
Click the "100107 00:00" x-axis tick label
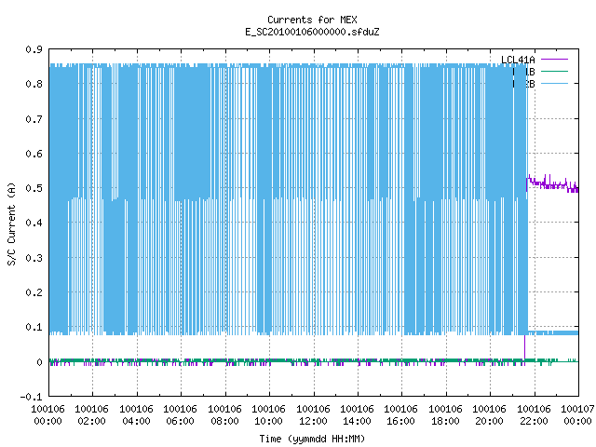(577, 415)
